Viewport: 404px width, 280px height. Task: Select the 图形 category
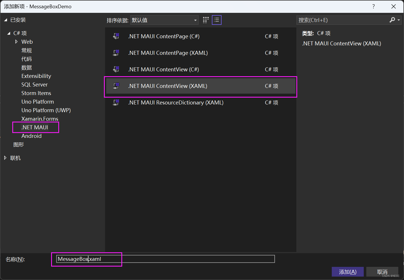(19, 144)
